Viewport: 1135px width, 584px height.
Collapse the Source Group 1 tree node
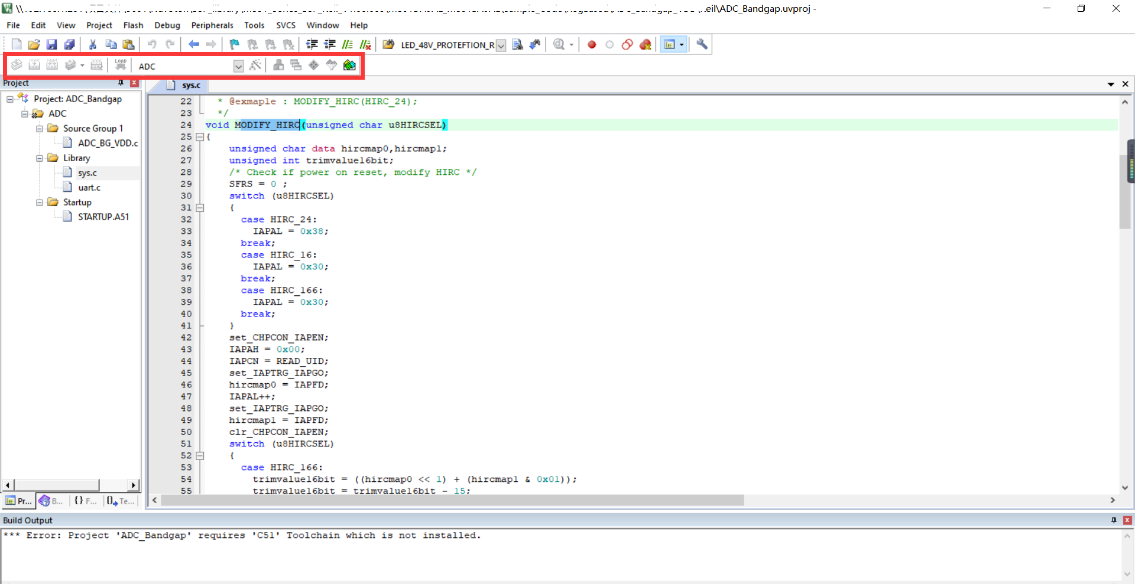[x=40, y=129]
